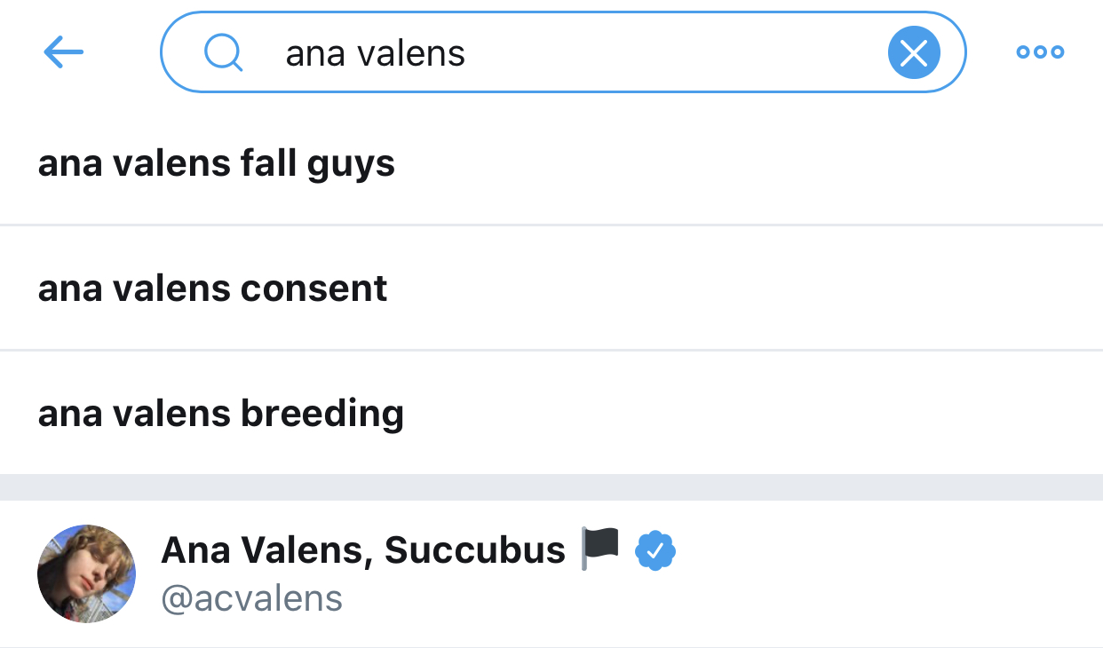Click the gray divider above the profile result

(x=551, y=487)
